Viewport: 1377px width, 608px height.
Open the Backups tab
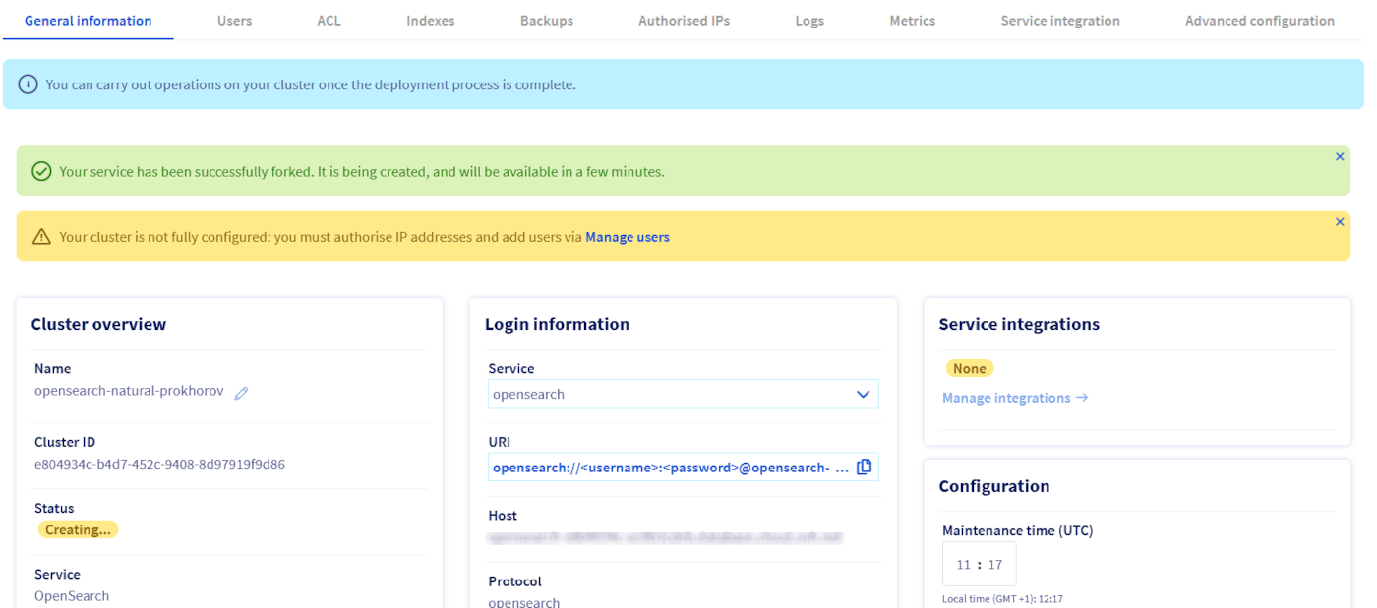(x=546, y=21)
